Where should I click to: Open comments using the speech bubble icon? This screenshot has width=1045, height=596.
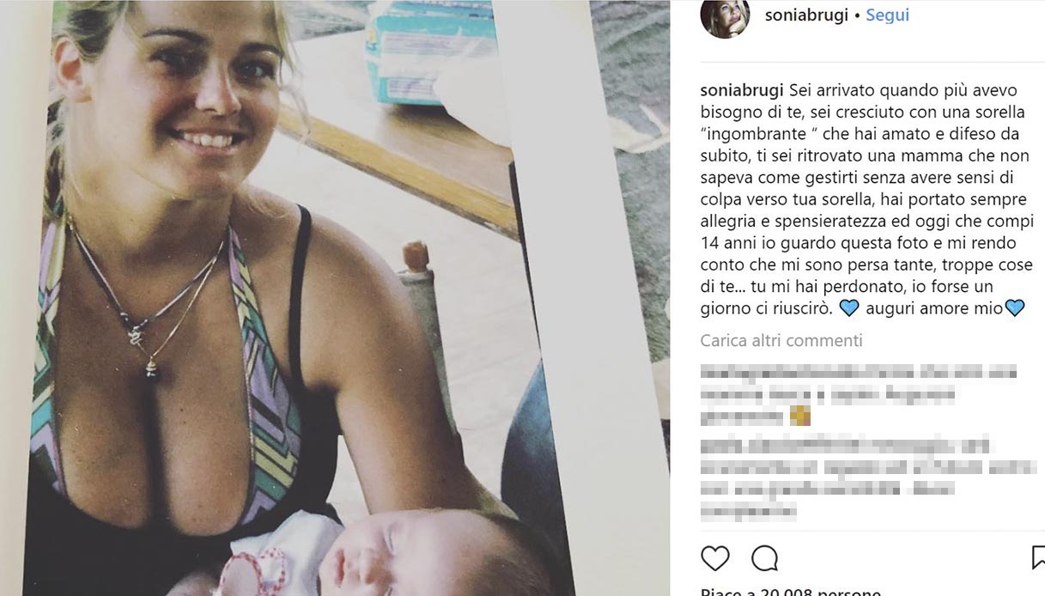tap(764, 559)
